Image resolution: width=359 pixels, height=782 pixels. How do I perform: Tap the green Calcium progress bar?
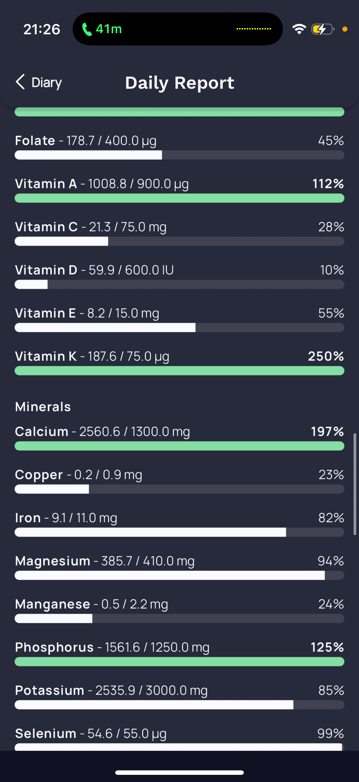[x=179, y=446]
